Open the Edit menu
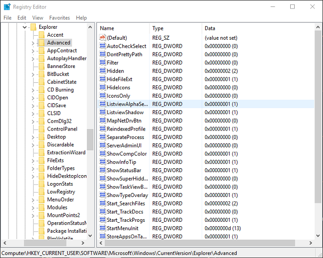The height and width of the screenshot is (258, 323). (x=22, y=18)
